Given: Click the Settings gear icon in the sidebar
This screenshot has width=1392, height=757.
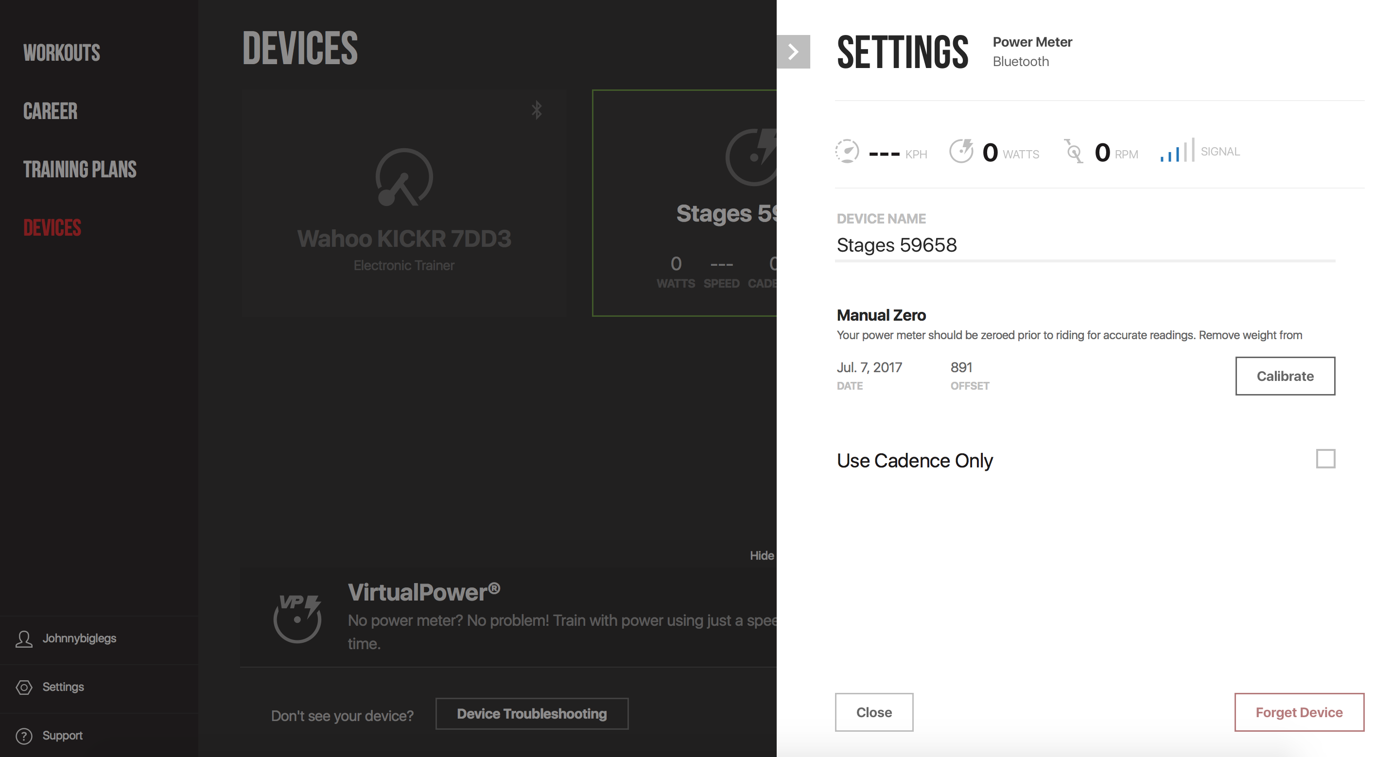Looking at the screenshot, I should click(x=24, y=688).
